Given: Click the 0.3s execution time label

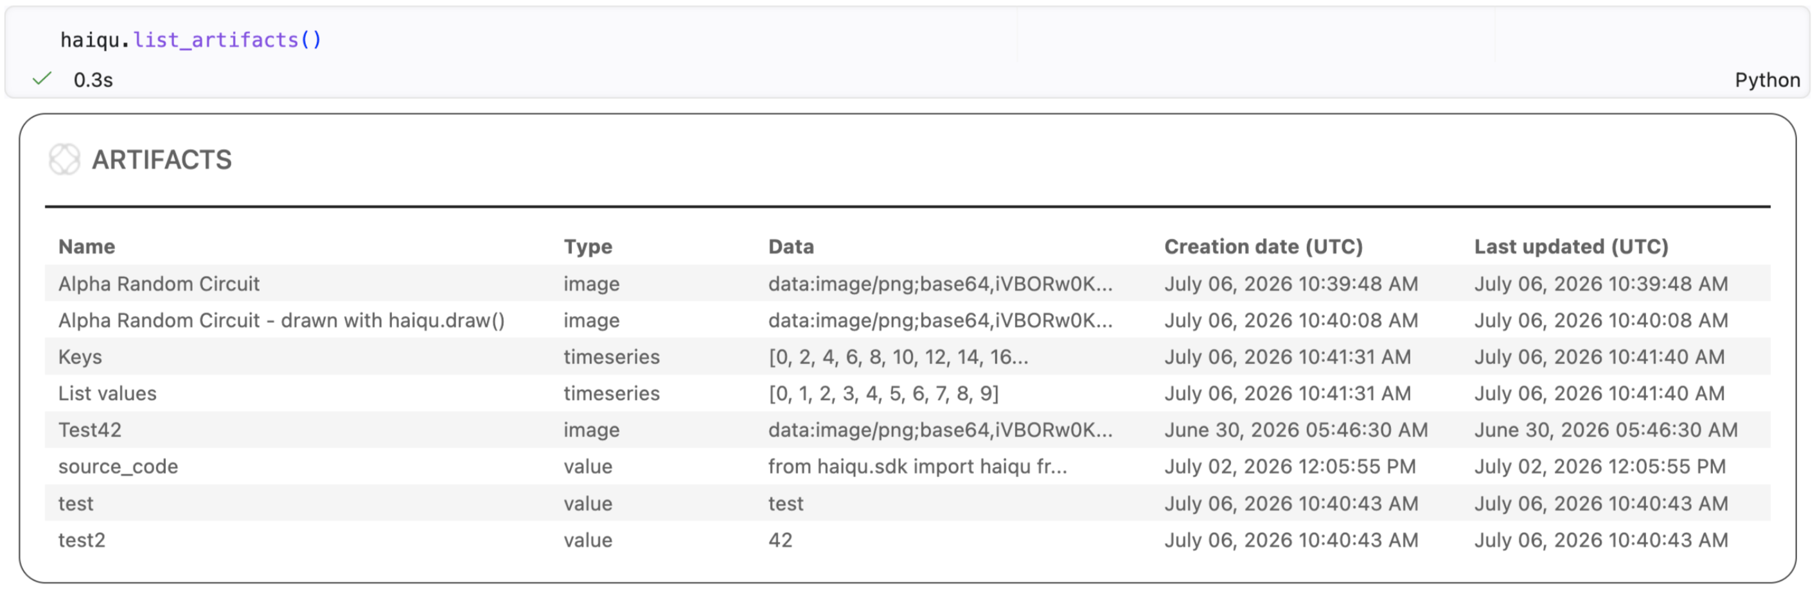Looking at the screenshot, I should (93, 80).
